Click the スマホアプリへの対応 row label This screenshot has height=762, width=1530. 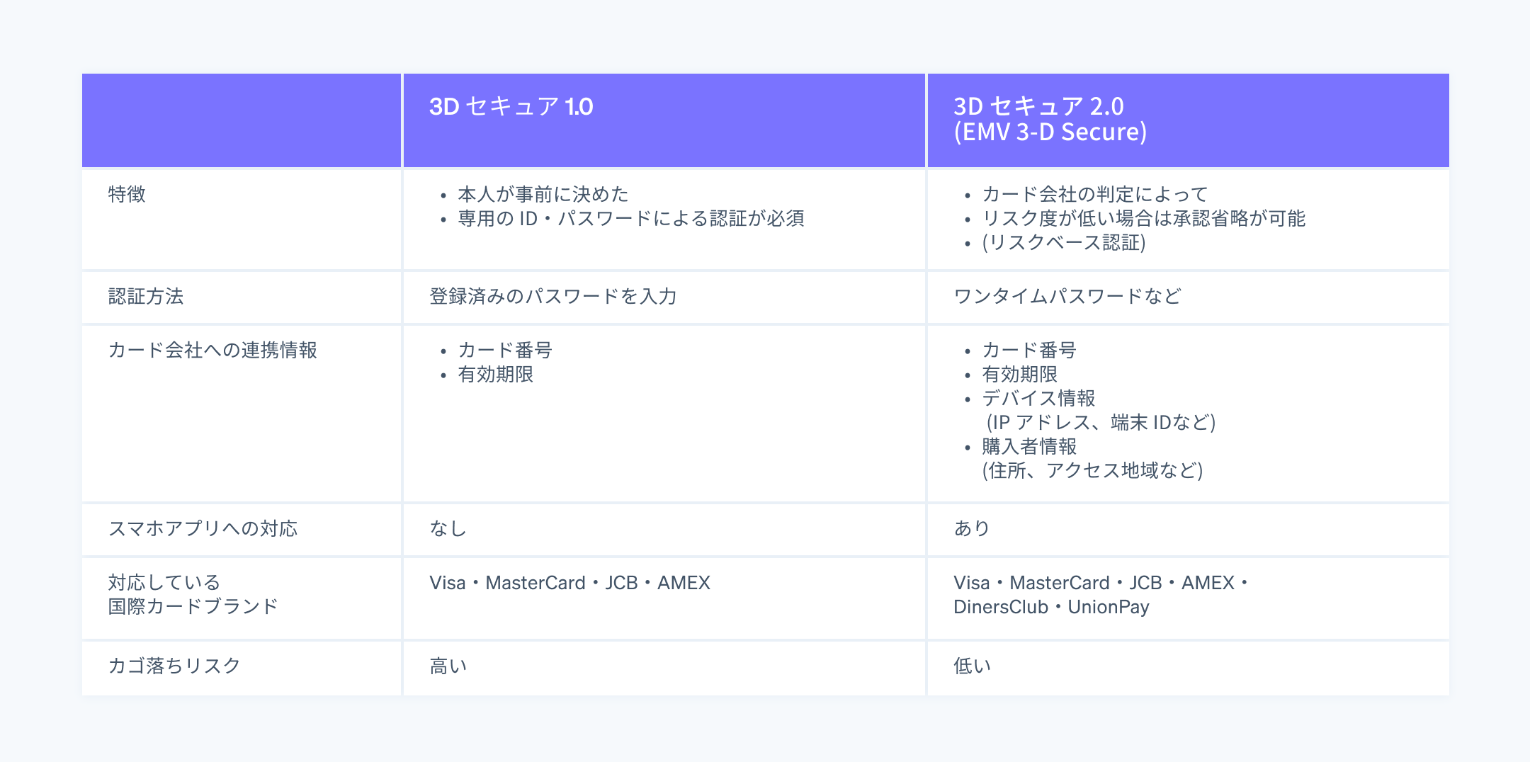coord(203,528)
